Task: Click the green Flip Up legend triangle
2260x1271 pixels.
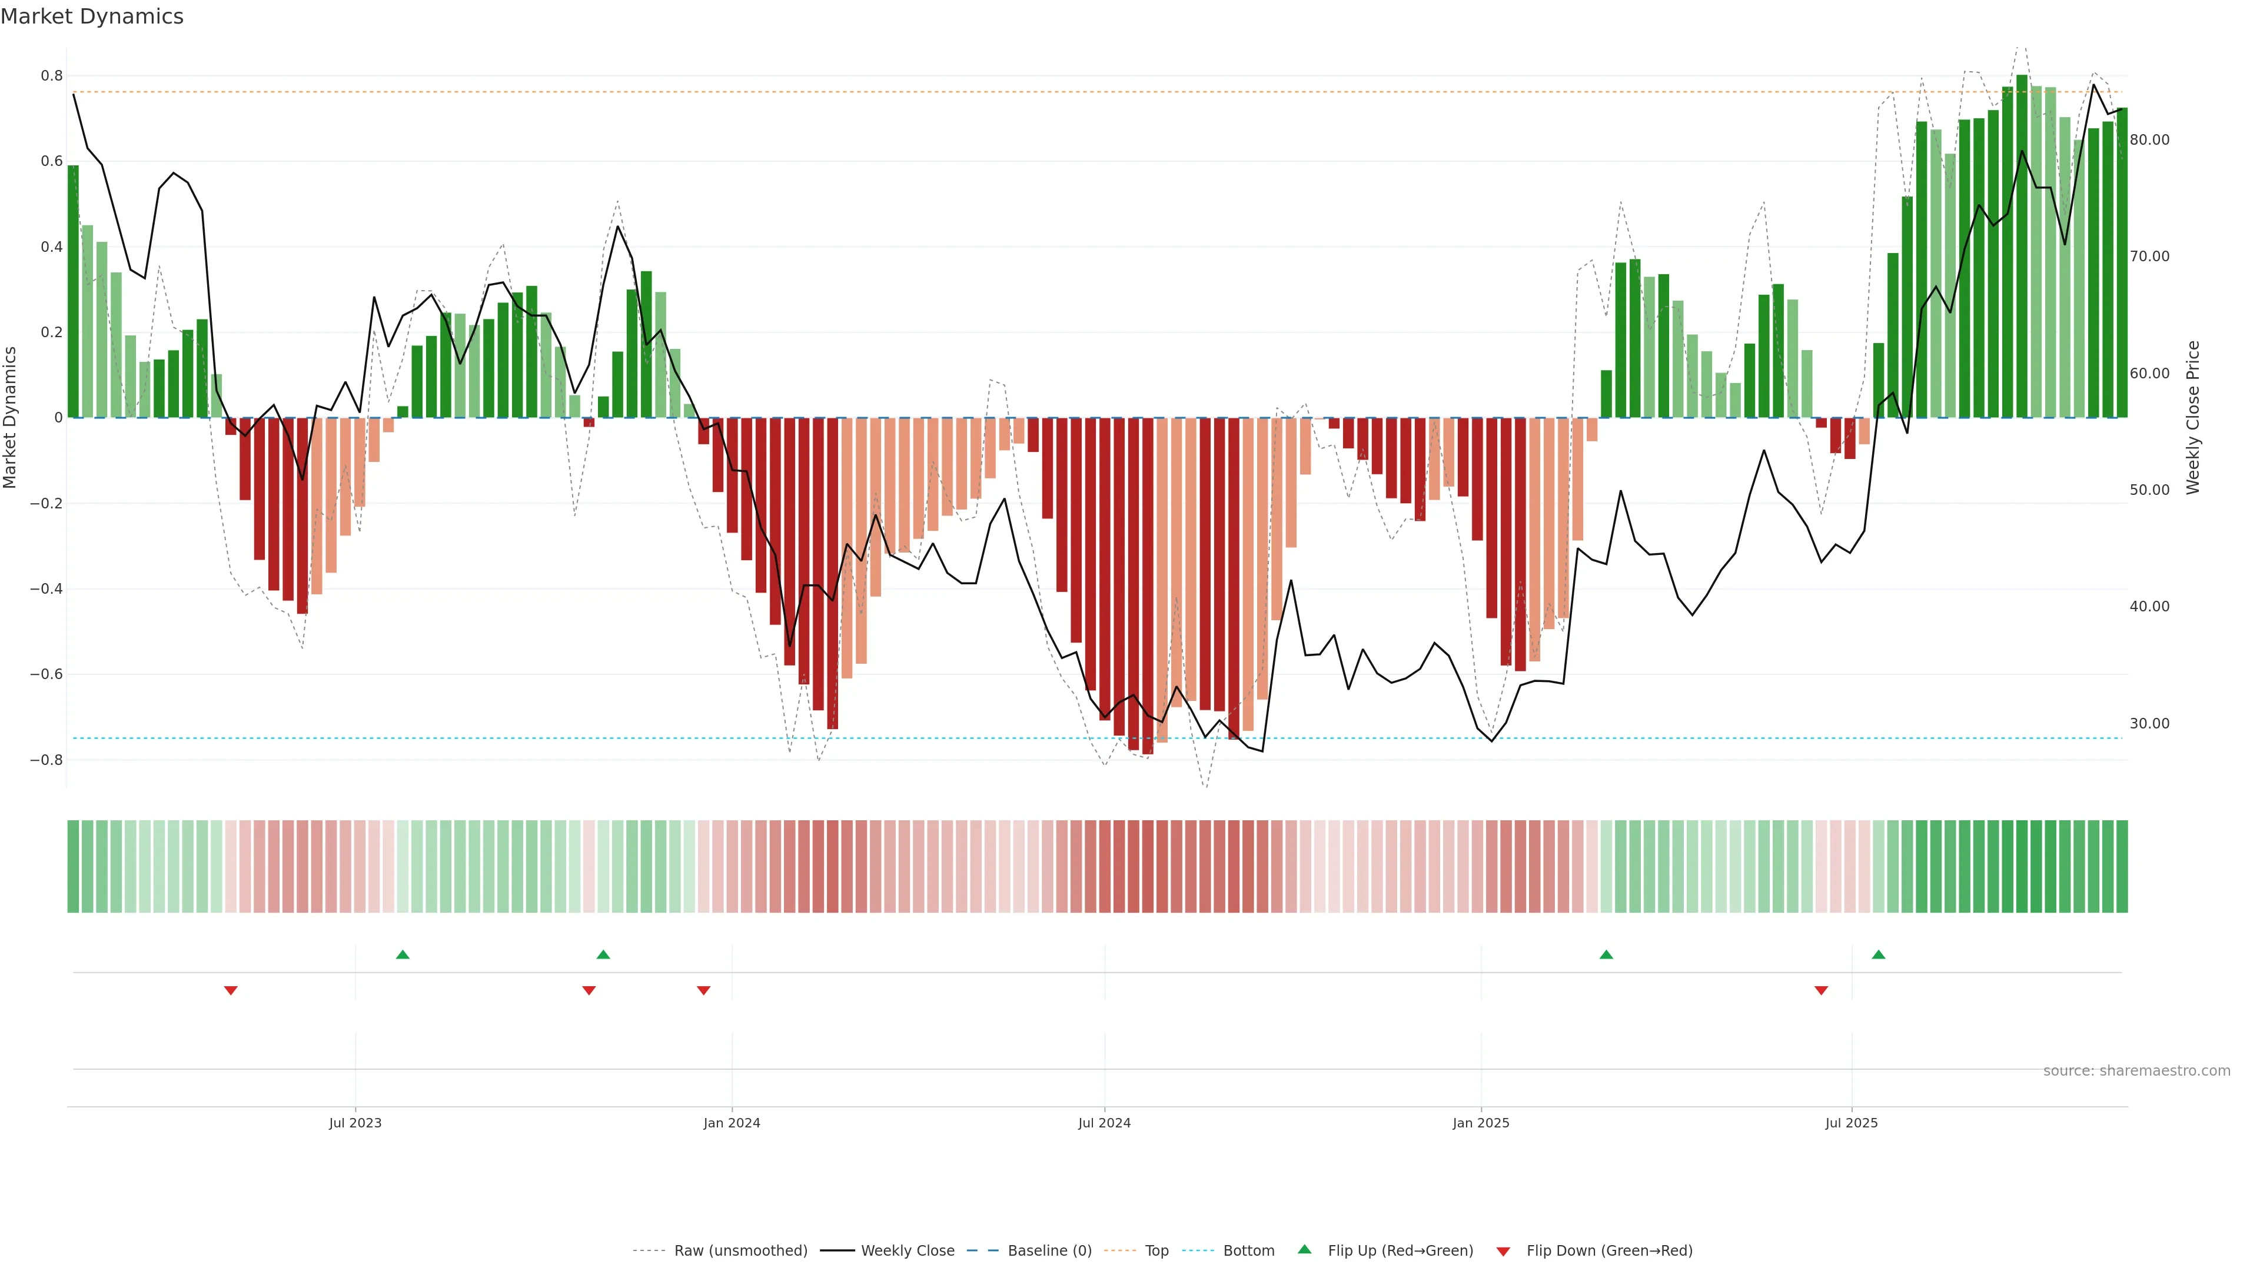Action: (x=1305, y=1249)
